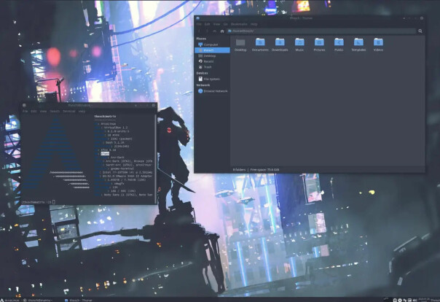This screenshot has width=440, height=302.
Task: Switch to the Thunar task in the bottom panel
Action: pyautogui.click(x=79, y=300)
